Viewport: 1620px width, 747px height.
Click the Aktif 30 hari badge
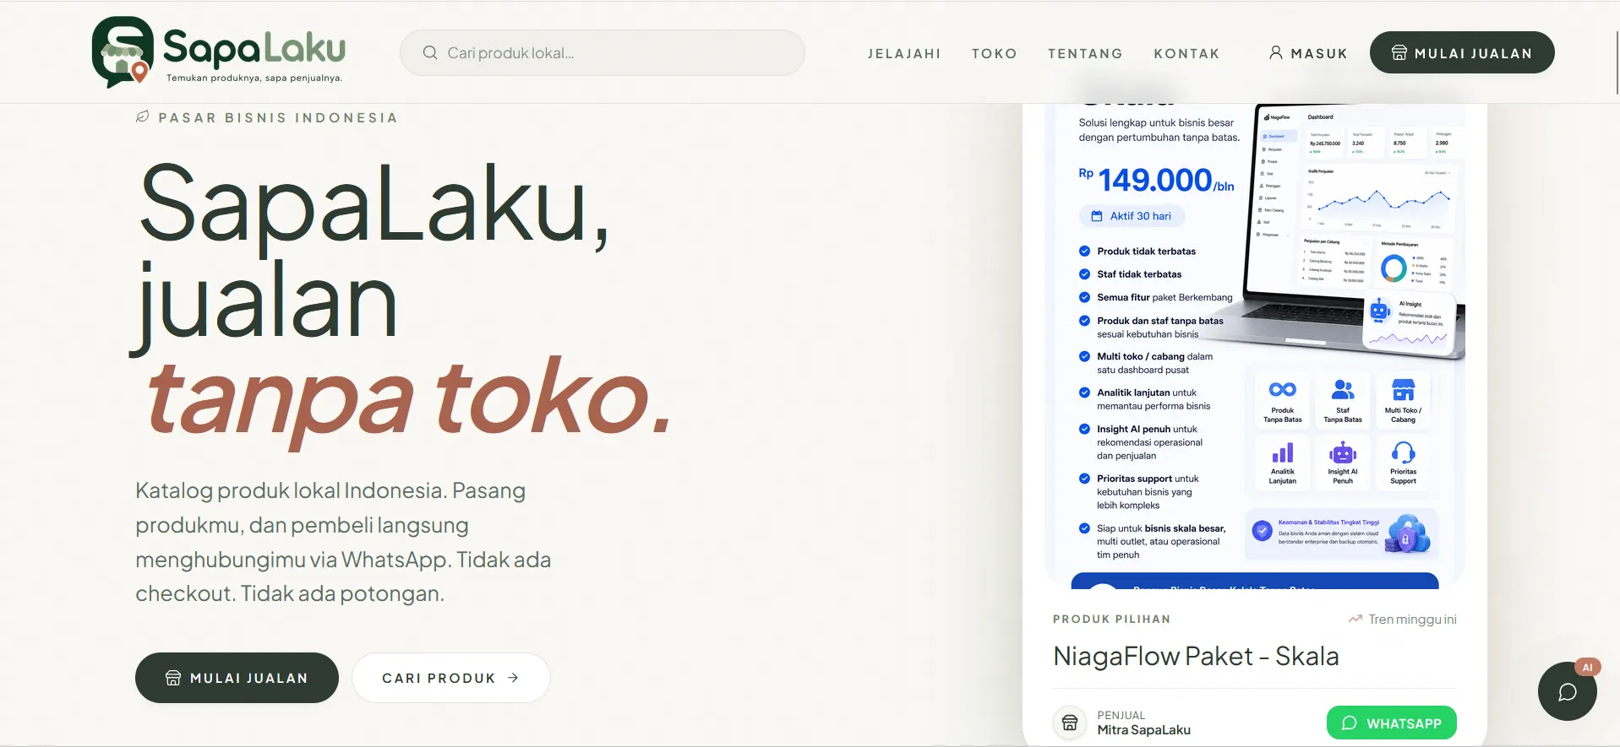pos(1132,216)
